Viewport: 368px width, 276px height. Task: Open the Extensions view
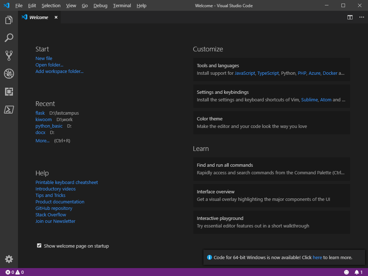point(9,92)
